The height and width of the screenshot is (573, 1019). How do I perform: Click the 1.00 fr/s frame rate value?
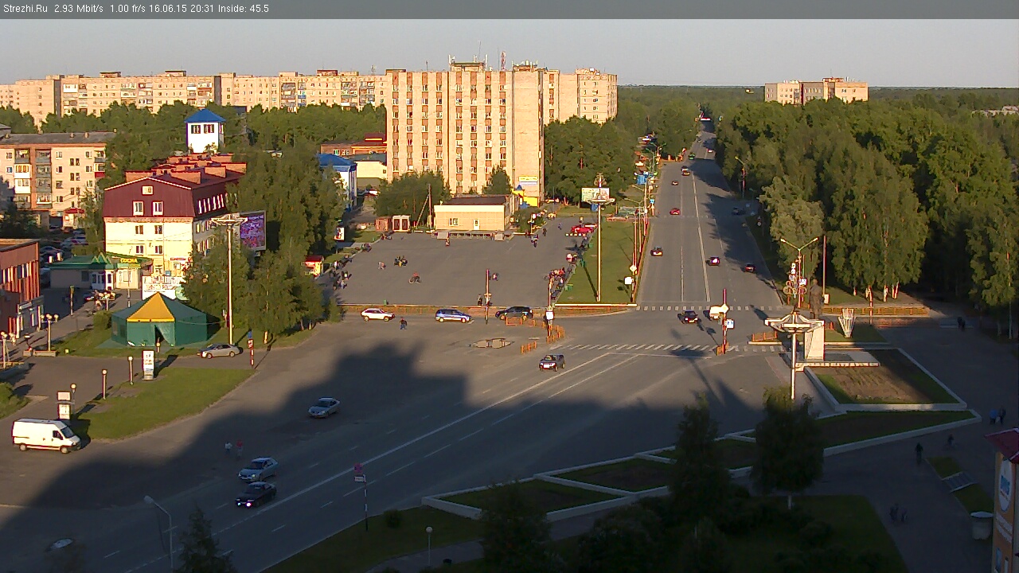[x=128, y=9]
